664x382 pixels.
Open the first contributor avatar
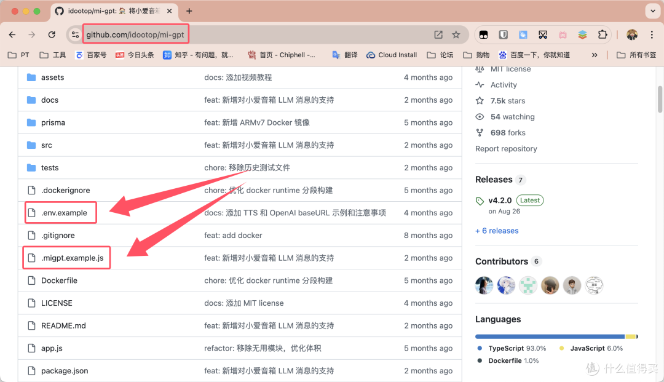click(484, 285)
